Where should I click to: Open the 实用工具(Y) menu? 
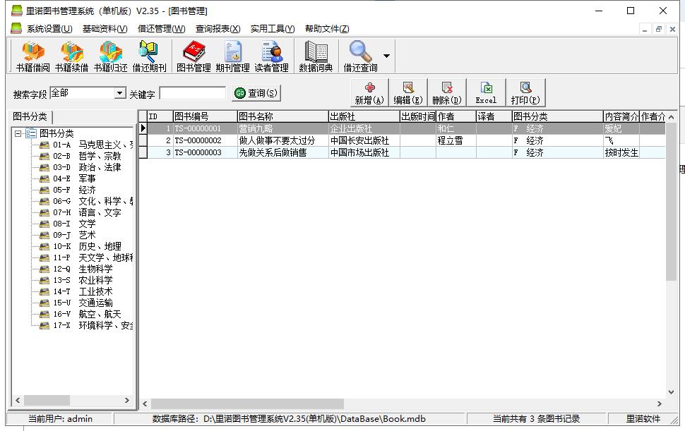[x=272, y=29]
